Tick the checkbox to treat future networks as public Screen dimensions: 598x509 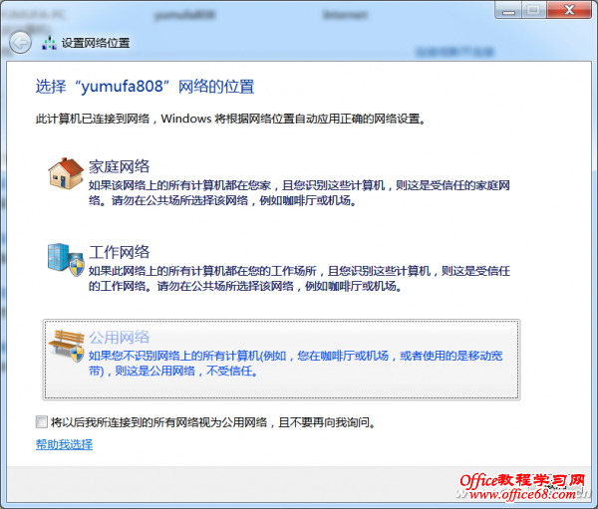tap(41, 422)
